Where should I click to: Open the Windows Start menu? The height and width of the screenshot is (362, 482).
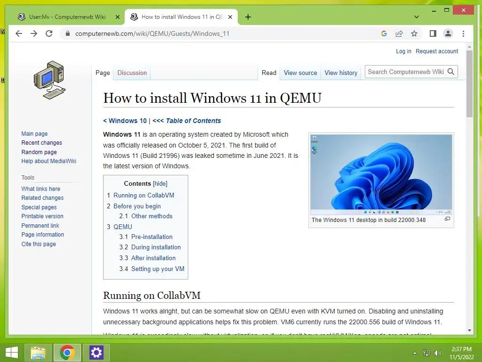(12, 353)
